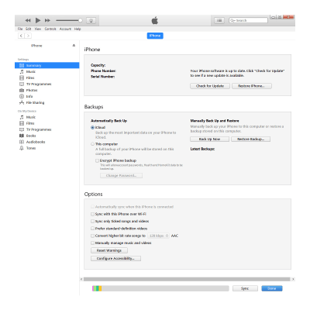Select the iCloud backup radio button
The height and width of the screenshot is (310, 310).
tap(92, 127)
